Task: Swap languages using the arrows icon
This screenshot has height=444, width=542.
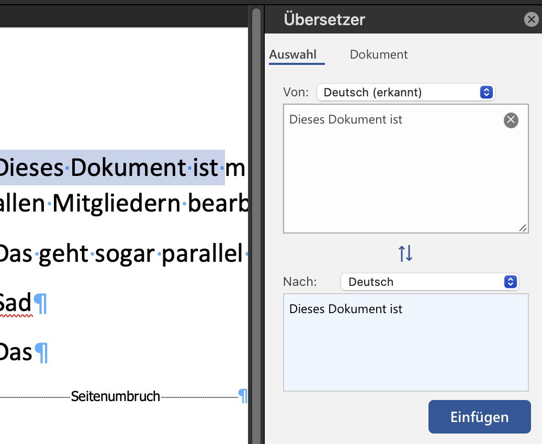Action: [405, 253]
